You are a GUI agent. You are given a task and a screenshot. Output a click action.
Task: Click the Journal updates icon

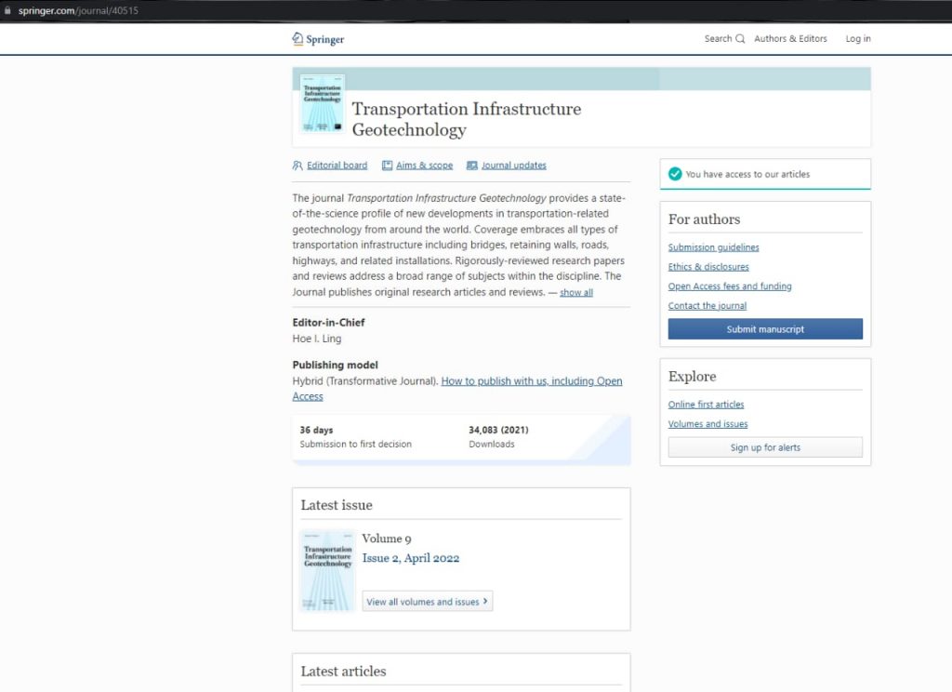pyautogui.click(x=471, y=166)
